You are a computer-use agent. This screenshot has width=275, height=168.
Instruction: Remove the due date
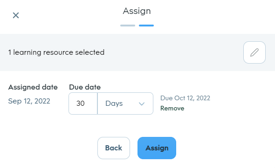[x=172, y=108]
